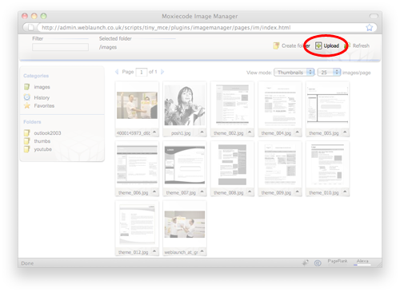Select the theme_005.jpg thumbnail

(328, 105)
